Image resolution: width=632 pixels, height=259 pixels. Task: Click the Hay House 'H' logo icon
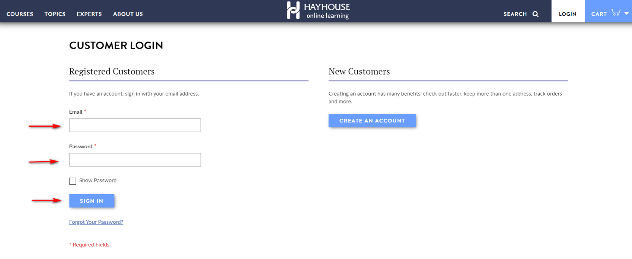(293, 10)
